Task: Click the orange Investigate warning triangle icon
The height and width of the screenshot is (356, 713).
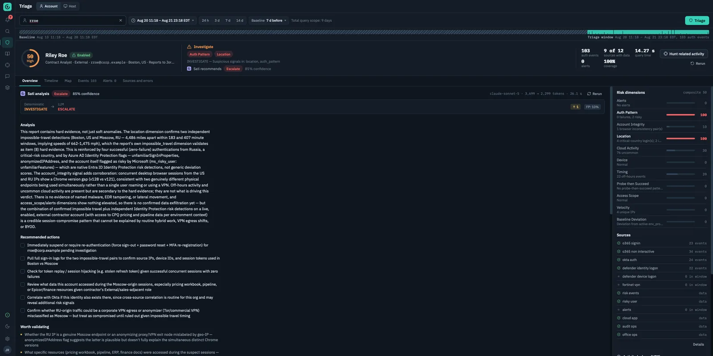Action: tap(189, 47)
